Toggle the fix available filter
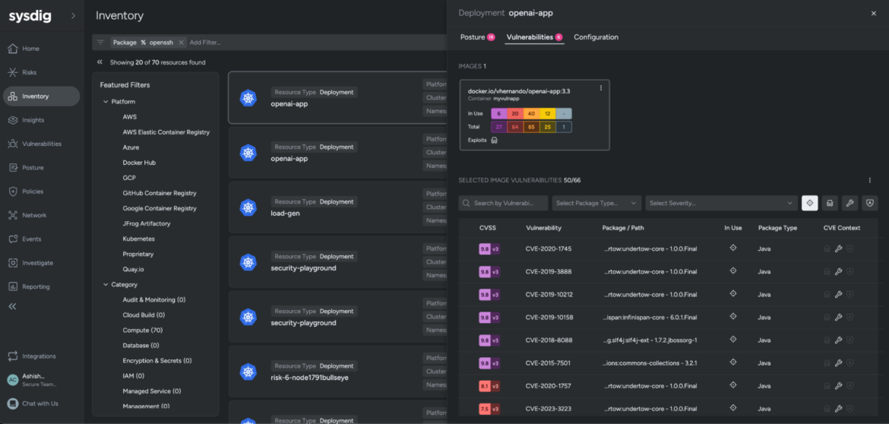The width and height of the screenshot is (889, 424). tap(850, 203)
